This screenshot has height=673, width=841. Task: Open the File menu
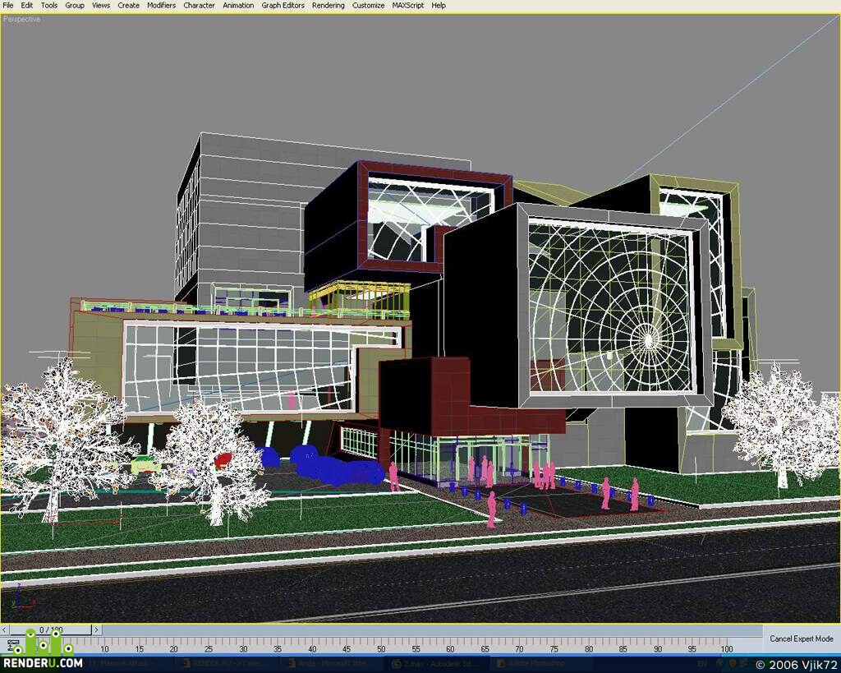point(8,6)
